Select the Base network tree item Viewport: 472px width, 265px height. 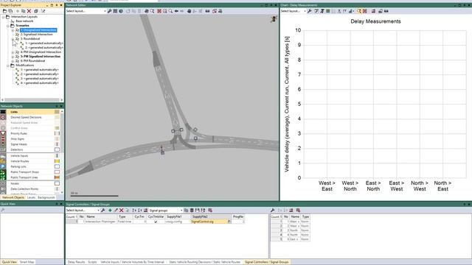click(x=24, y=21)
